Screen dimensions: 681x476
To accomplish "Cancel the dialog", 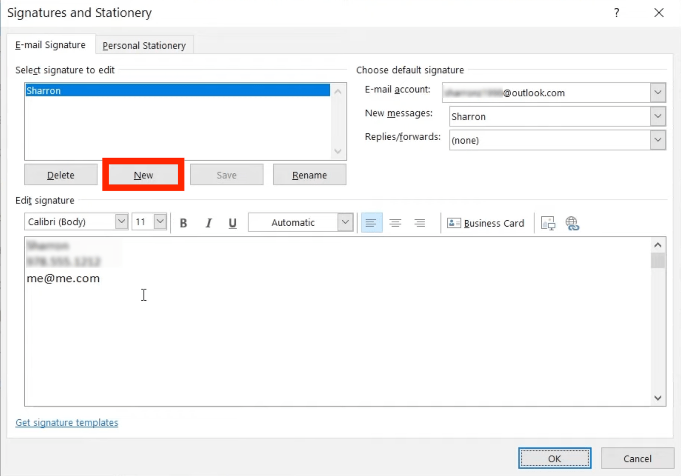I will pyautogui.click(x=638, y=458).
